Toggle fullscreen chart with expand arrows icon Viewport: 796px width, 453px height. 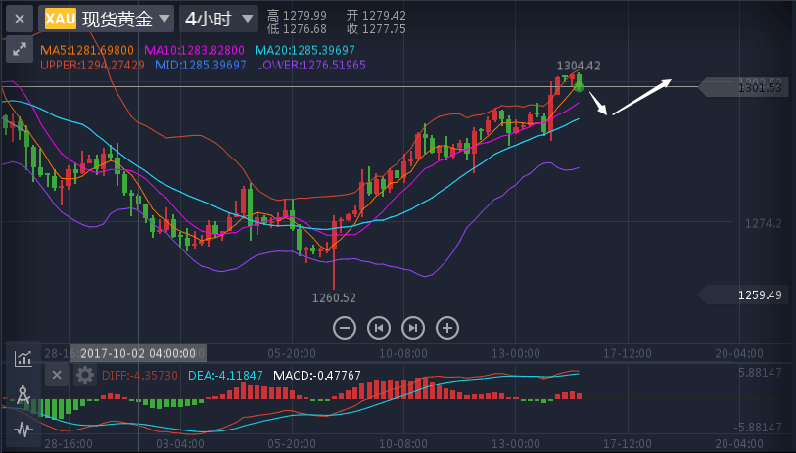pyautogui.click(x=19, y=51)
